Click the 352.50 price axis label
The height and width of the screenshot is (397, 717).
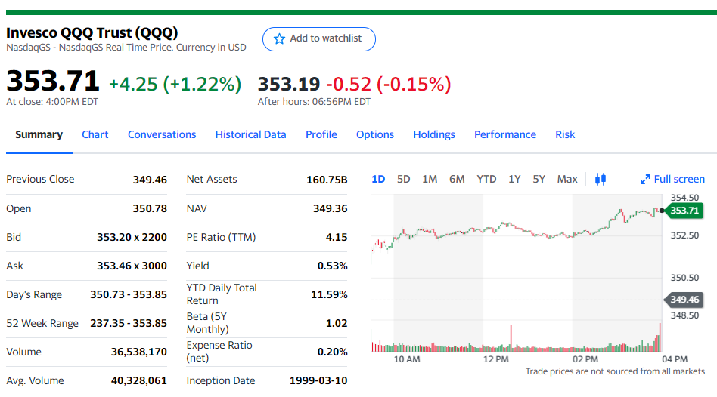[x=684, y=235]
